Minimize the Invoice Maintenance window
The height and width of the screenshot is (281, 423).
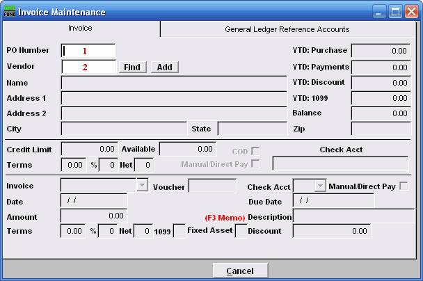[x=379, y=12]
